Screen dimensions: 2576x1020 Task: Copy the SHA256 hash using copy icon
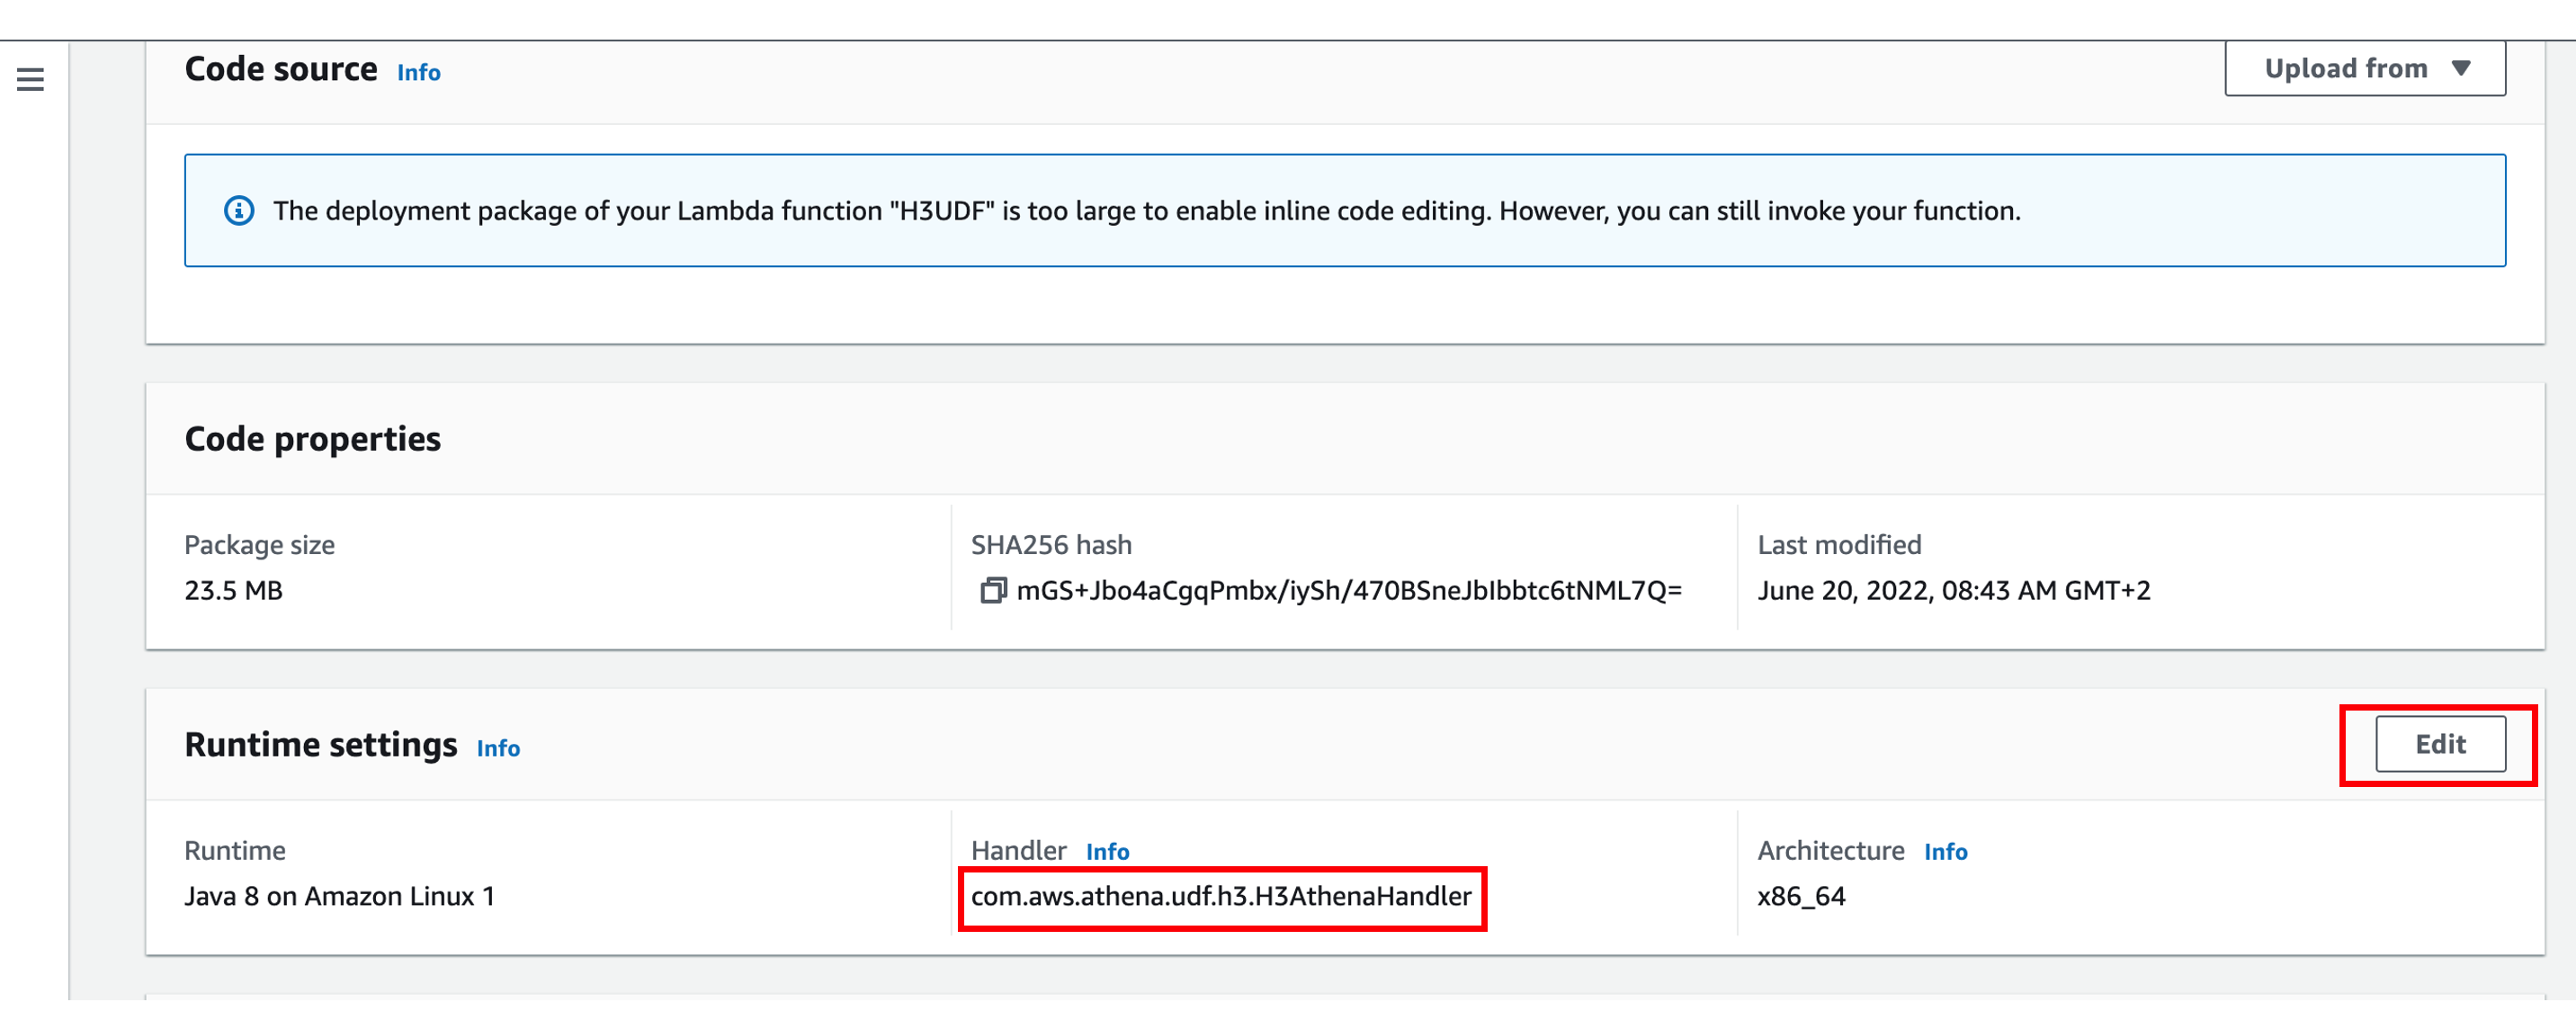click(x=991, y=590)
